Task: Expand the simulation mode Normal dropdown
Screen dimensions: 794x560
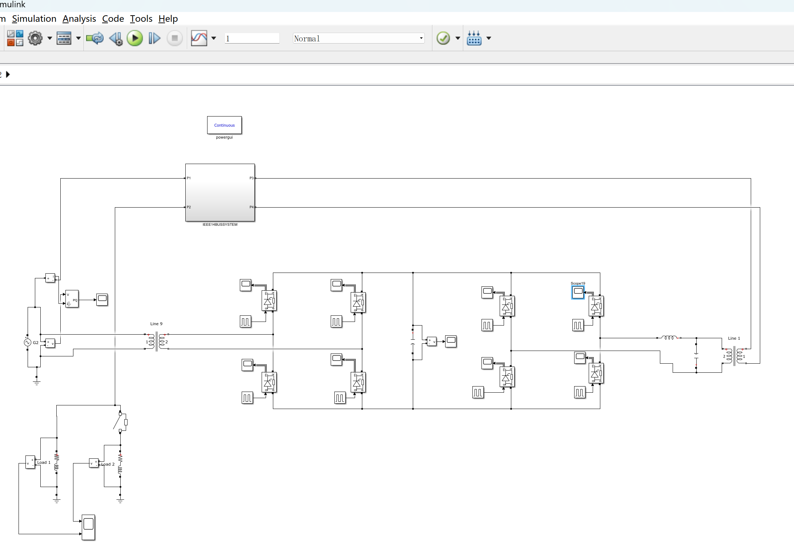Action: [x=421, y=38]
